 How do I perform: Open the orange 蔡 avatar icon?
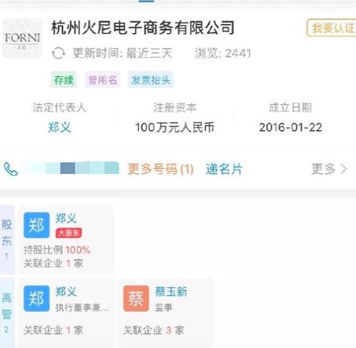point(136,299)
